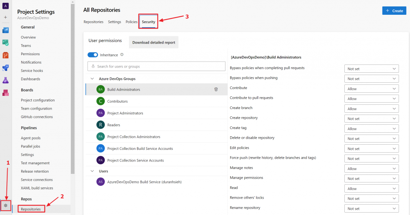This screenshot has width=410, height=215.
Task: Open GitHub connections settings
Action: tap(36, 117)
